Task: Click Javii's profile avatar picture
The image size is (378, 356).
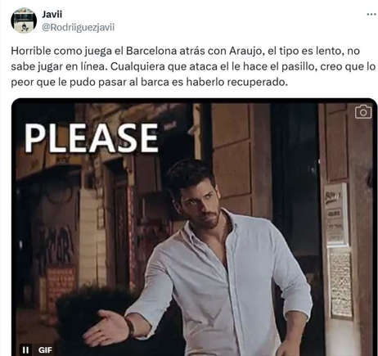Action: pos(24,20)
